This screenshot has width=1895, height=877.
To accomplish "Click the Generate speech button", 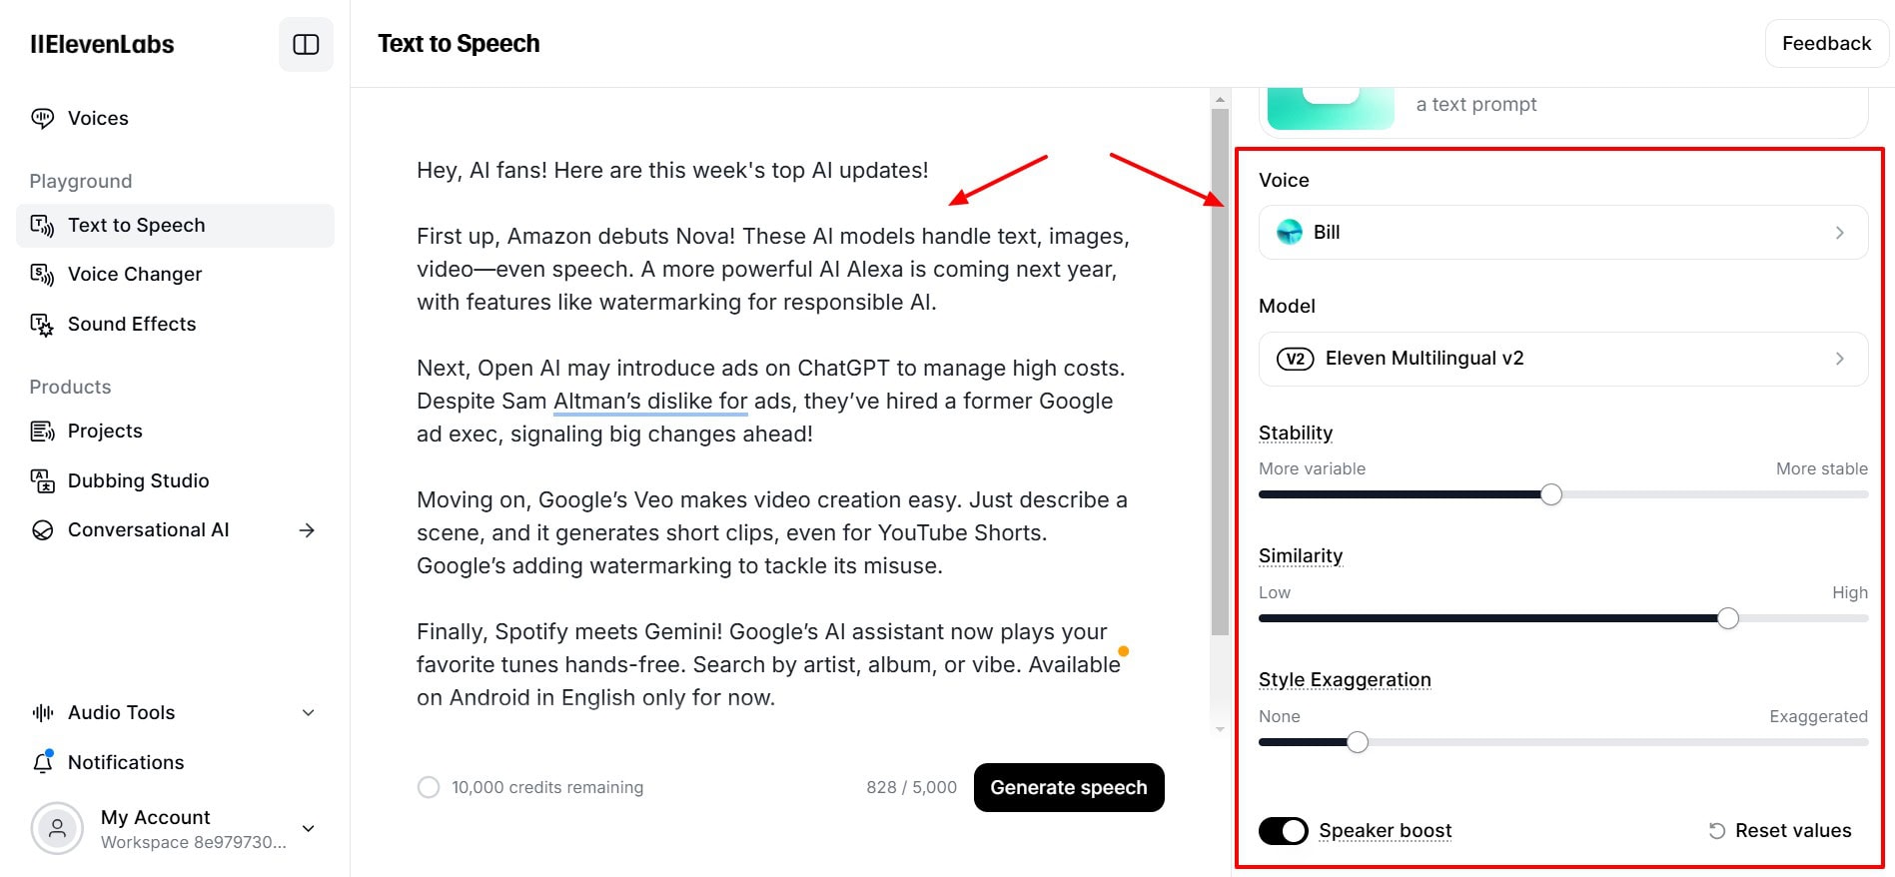I will click(1068, 788).
